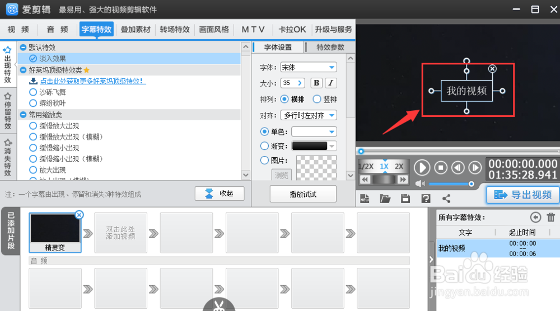This screenshot has height=311, width=560.
Task: Switch to the 音频 tab
Action: (58, 29)
